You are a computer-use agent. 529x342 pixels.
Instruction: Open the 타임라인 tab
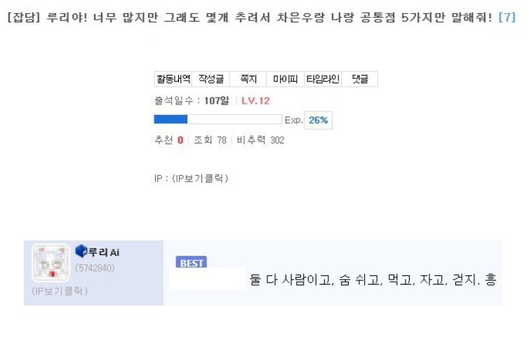323,79
